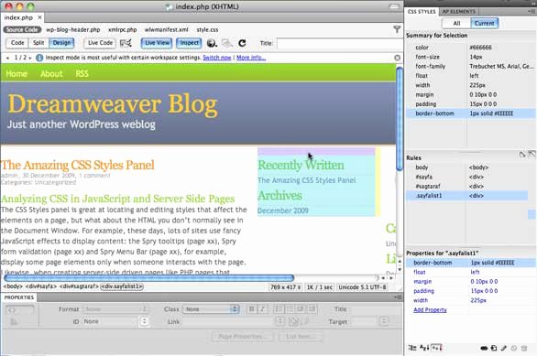Viewport: 537px width, 356px height.
Task: Click the Title input field in toolbar
Action: tap(340, 43)
